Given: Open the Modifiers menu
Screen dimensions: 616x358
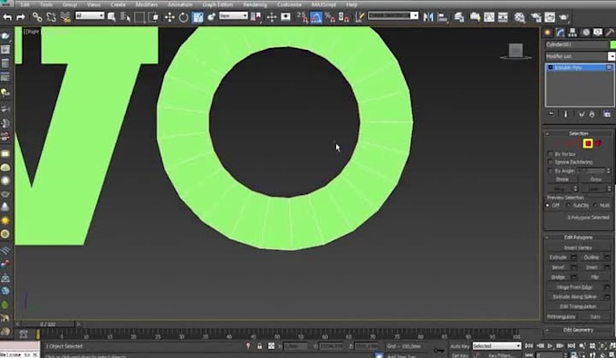Looking at the screenshot, I should pyautogui.click(x=147, y=5).
